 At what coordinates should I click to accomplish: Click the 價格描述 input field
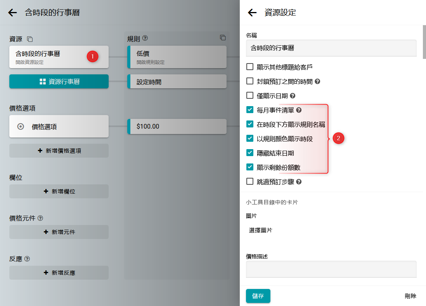click(x=331, y=269)
